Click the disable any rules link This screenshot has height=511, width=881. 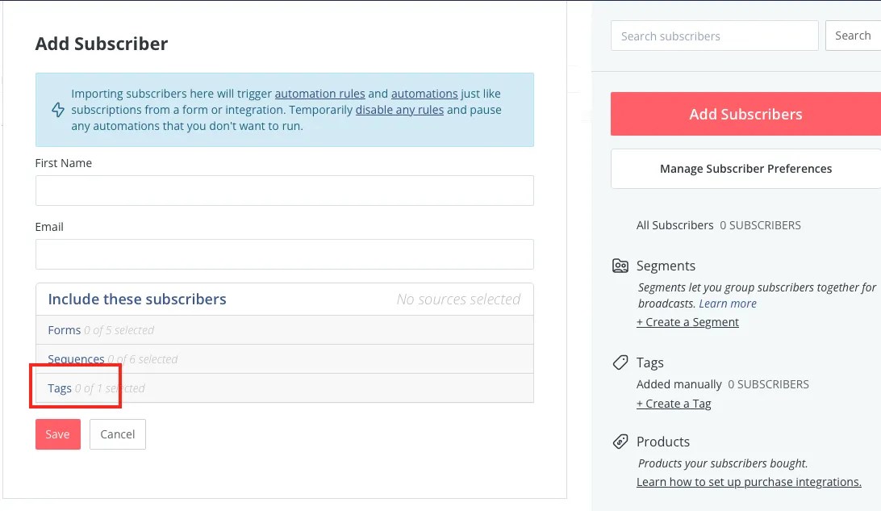tap(399, 109)
